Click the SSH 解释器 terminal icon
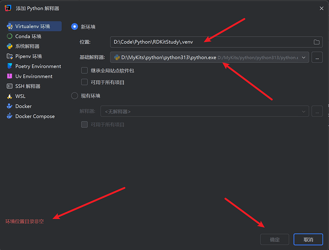329x250 pixels. pyautogui.click(x=10, y=86)
